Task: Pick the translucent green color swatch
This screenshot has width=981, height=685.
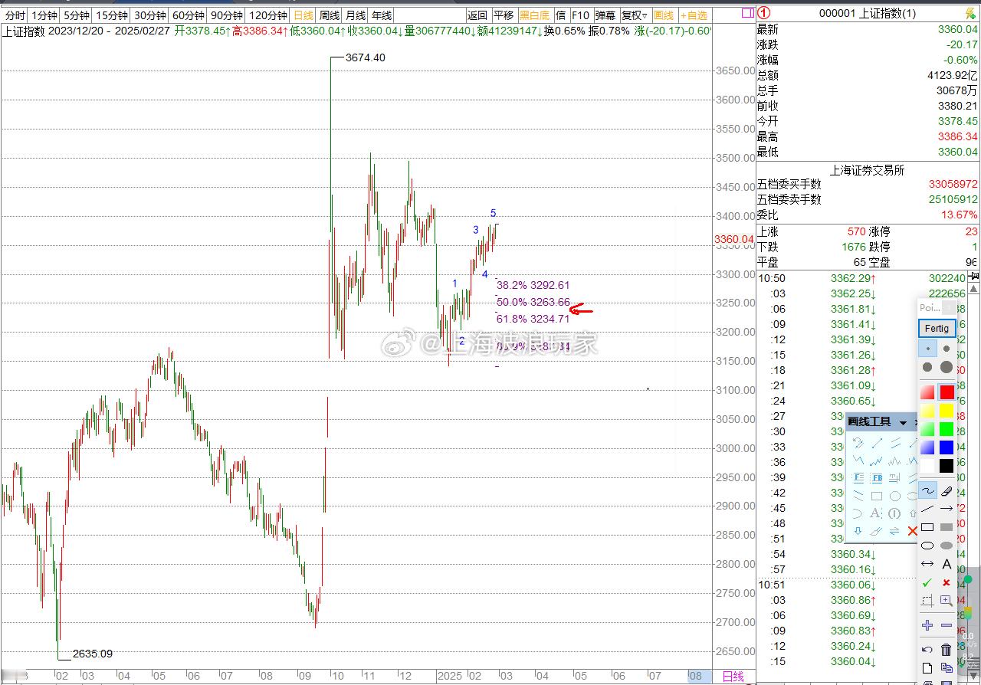Action: pos(927,429)
